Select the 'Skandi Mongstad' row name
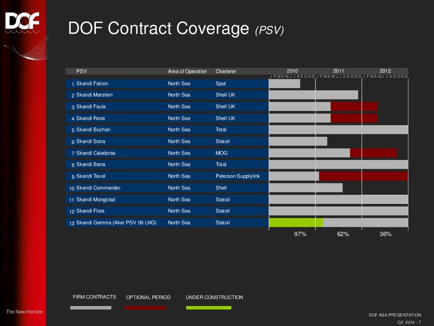The image size is (434, 326). 95,199
